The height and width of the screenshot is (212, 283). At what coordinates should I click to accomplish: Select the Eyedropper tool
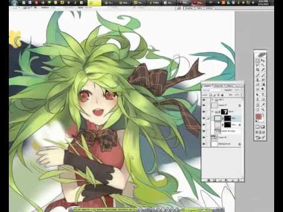click(x=263, y=105)
